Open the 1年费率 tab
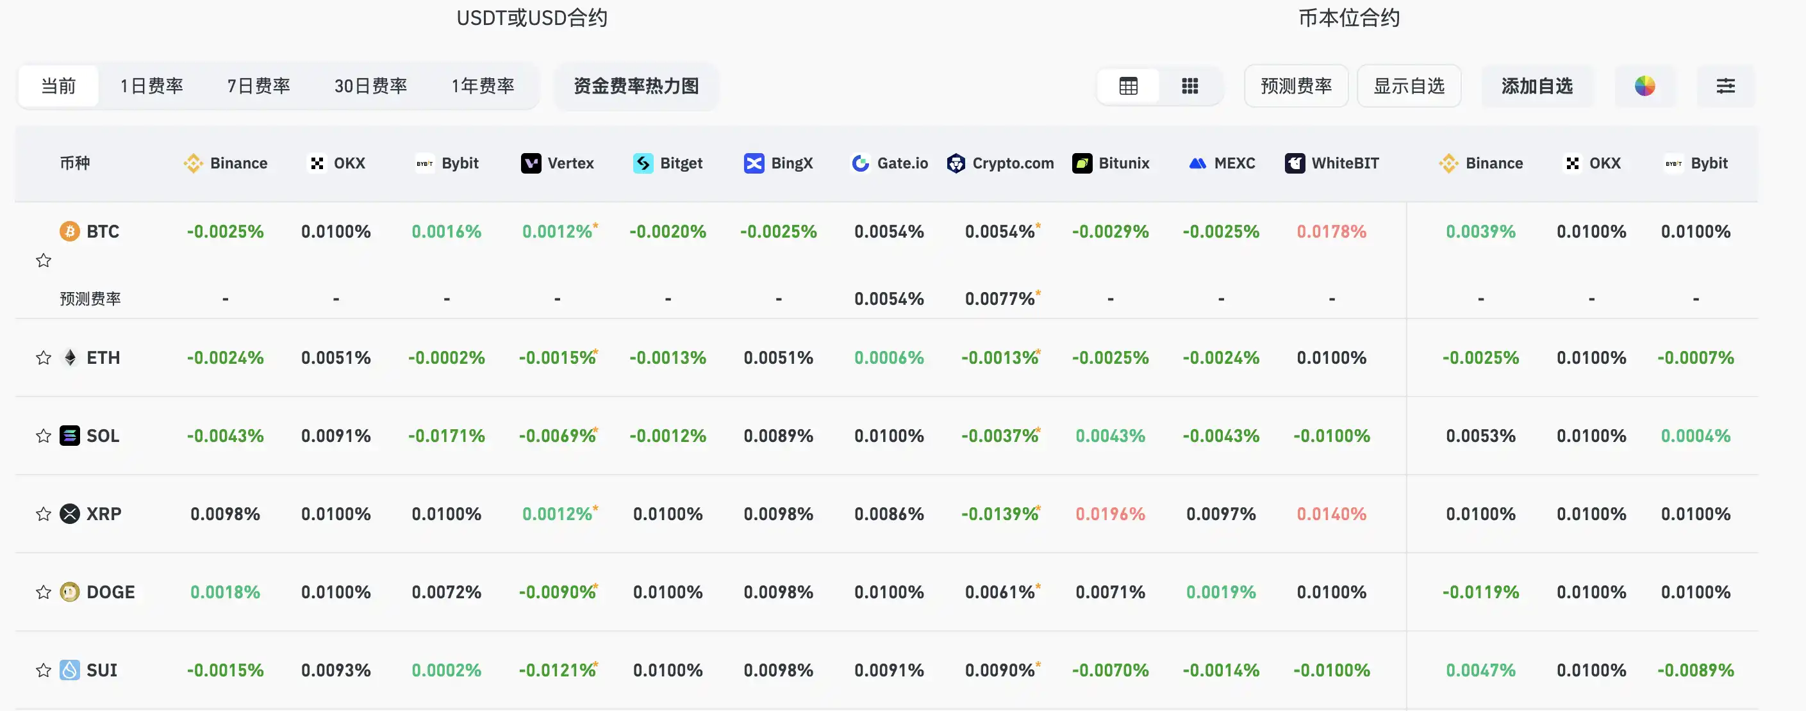 (483, 86)
